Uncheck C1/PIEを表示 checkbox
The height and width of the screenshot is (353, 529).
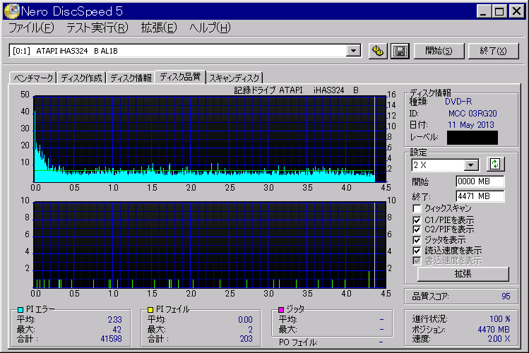[417, 220]
